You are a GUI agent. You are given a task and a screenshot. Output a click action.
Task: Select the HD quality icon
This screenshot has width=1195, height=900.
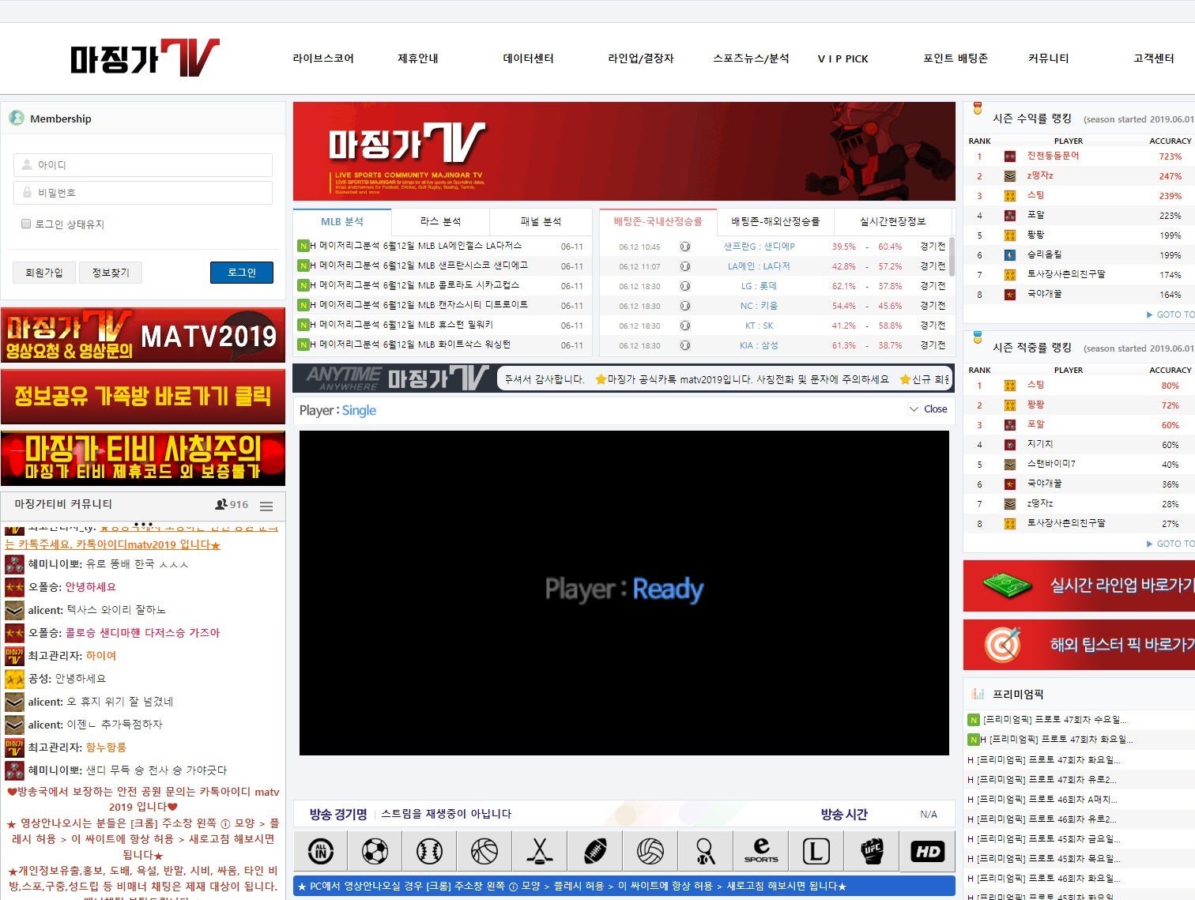pos(927,851)
